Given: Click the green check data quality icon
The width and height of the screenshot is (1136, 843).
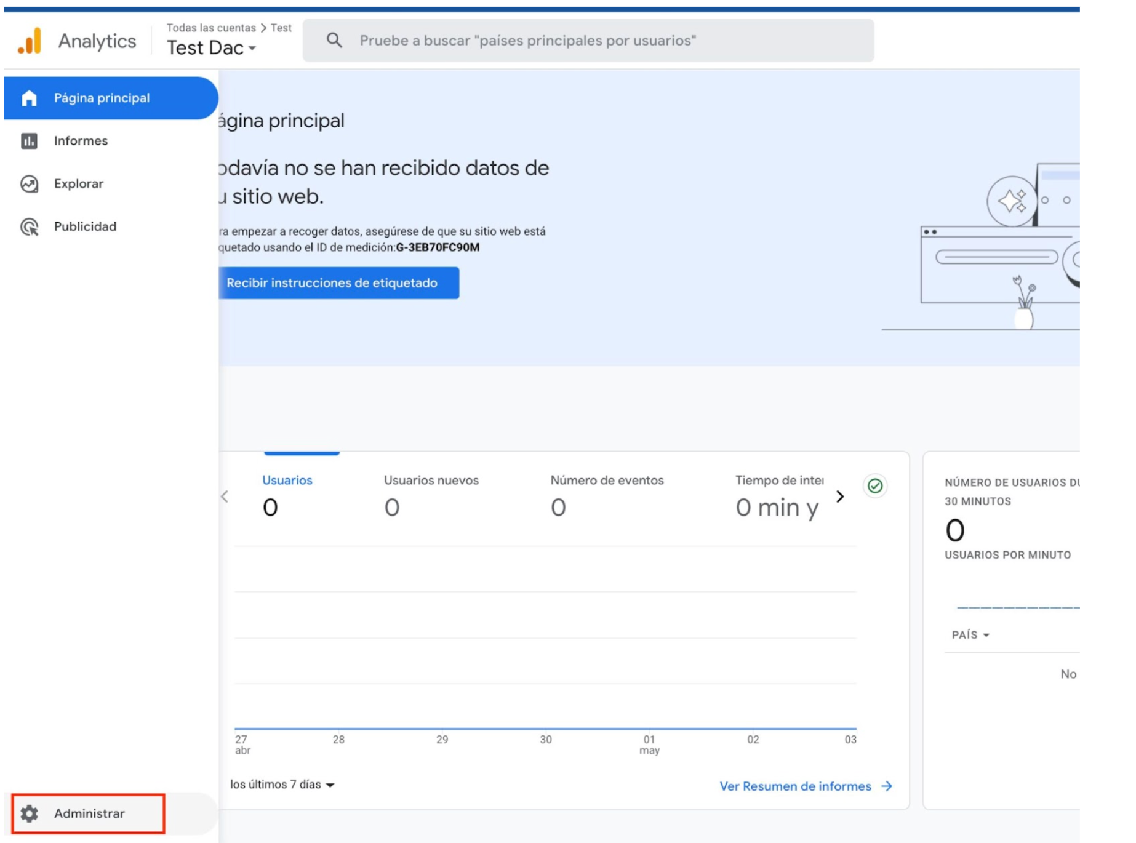Looking at the screenshot, I should pyautogui.click(x=874, y=486).
